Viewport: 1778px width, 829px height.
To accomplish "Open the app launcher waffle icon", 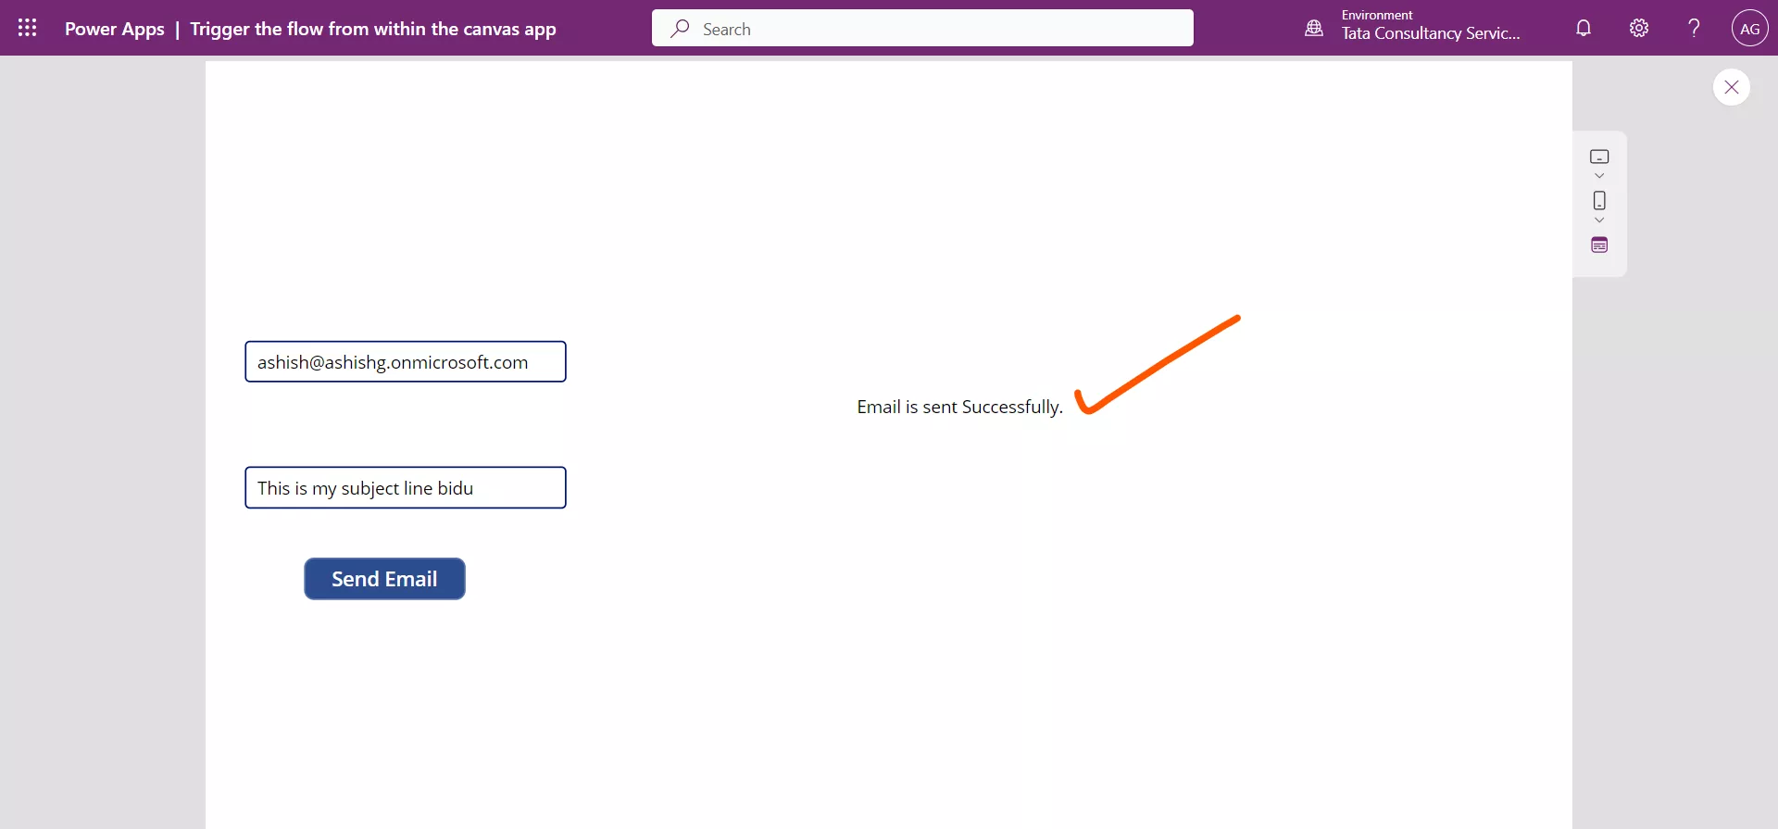I will (x=28, y=28).
